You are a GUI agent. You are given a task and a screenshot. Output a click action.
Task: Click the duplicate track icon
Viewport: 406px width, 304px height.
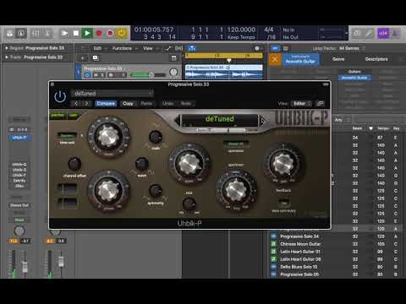pyautogui.click(x=96, y=58)
